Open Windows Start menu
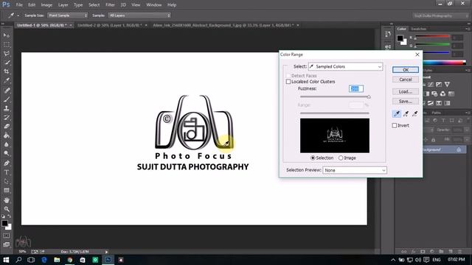 [6, 260]
